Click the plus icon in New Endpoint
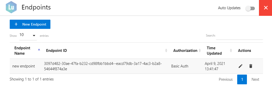This screenshot has height=105, width=272. 16,24
